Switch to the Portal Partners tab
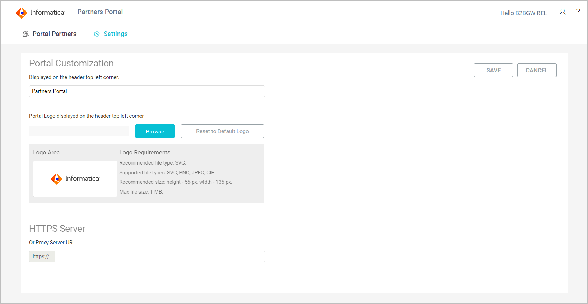 click(x=49, y=34)
